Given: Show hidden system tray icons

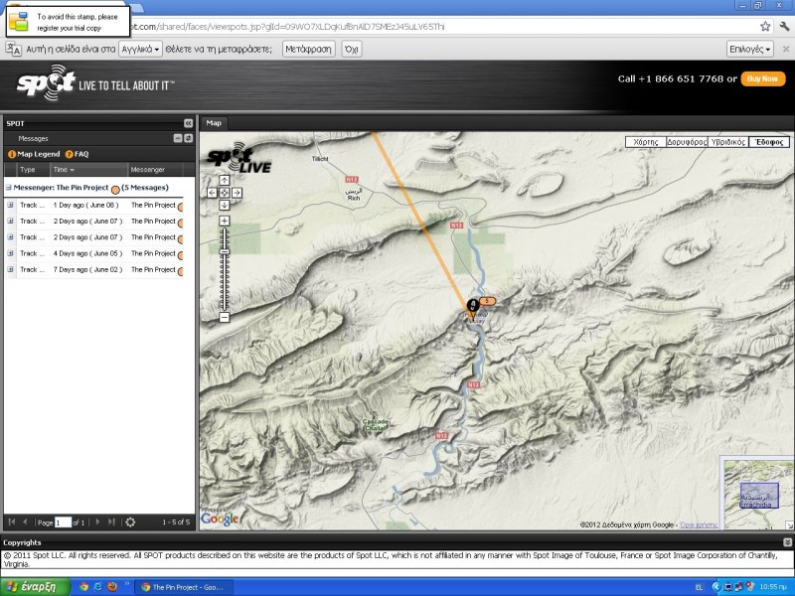Looking at the screenshot, I should [715, 587].
